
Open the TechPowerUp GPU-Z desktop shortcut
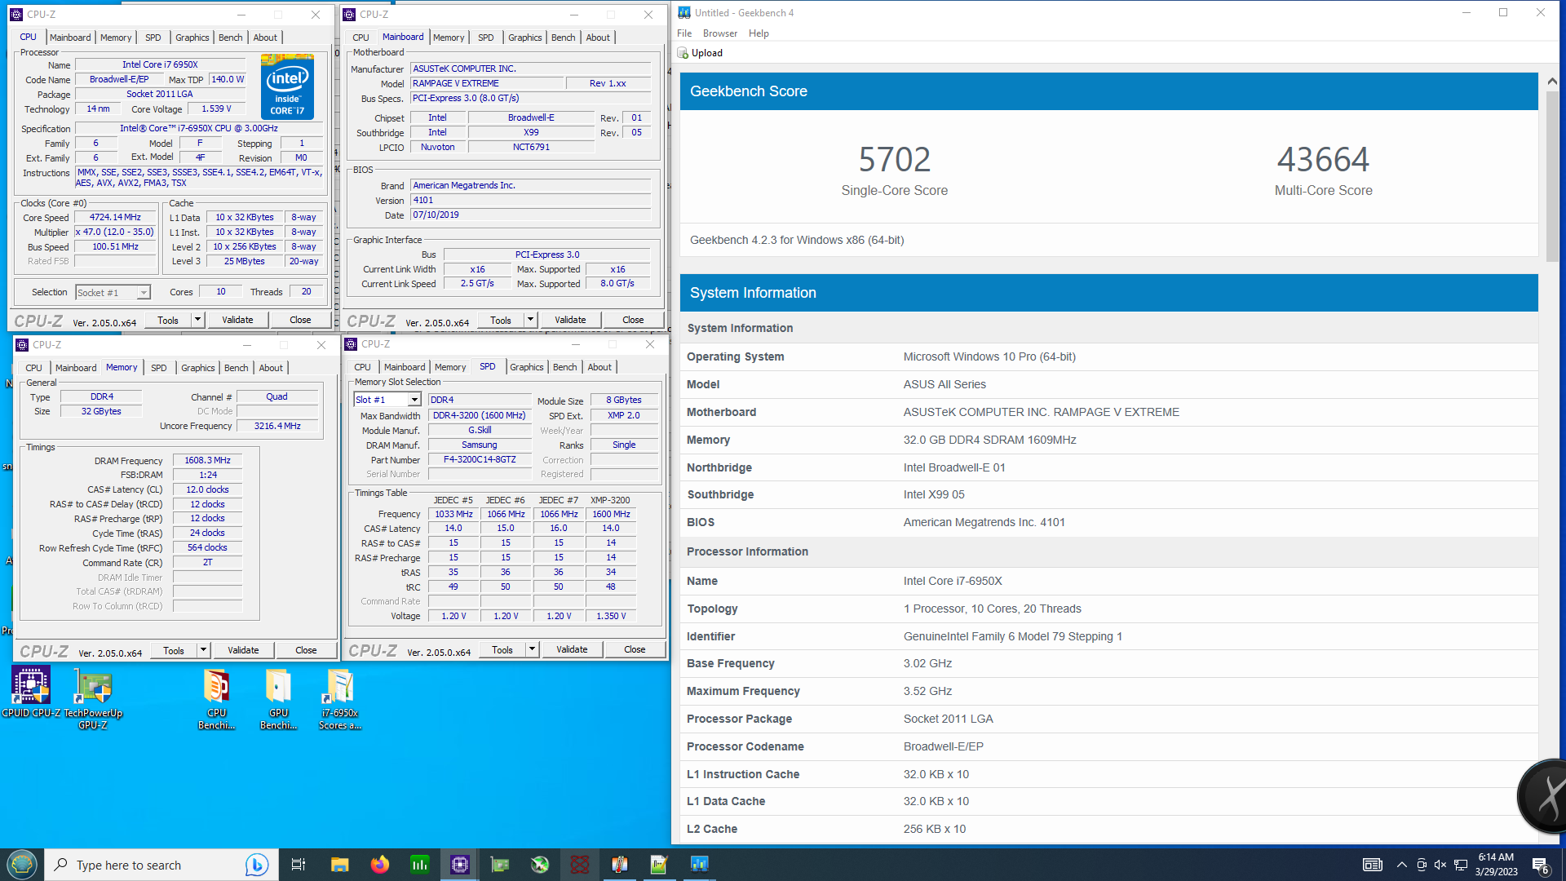[x=93, y=697]
